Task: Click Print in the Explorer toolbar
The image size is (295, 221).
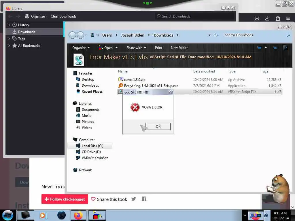Action: (158, 48)
